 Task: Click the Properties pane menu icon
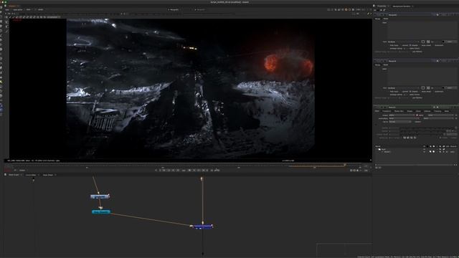click(x=374, y=6)
